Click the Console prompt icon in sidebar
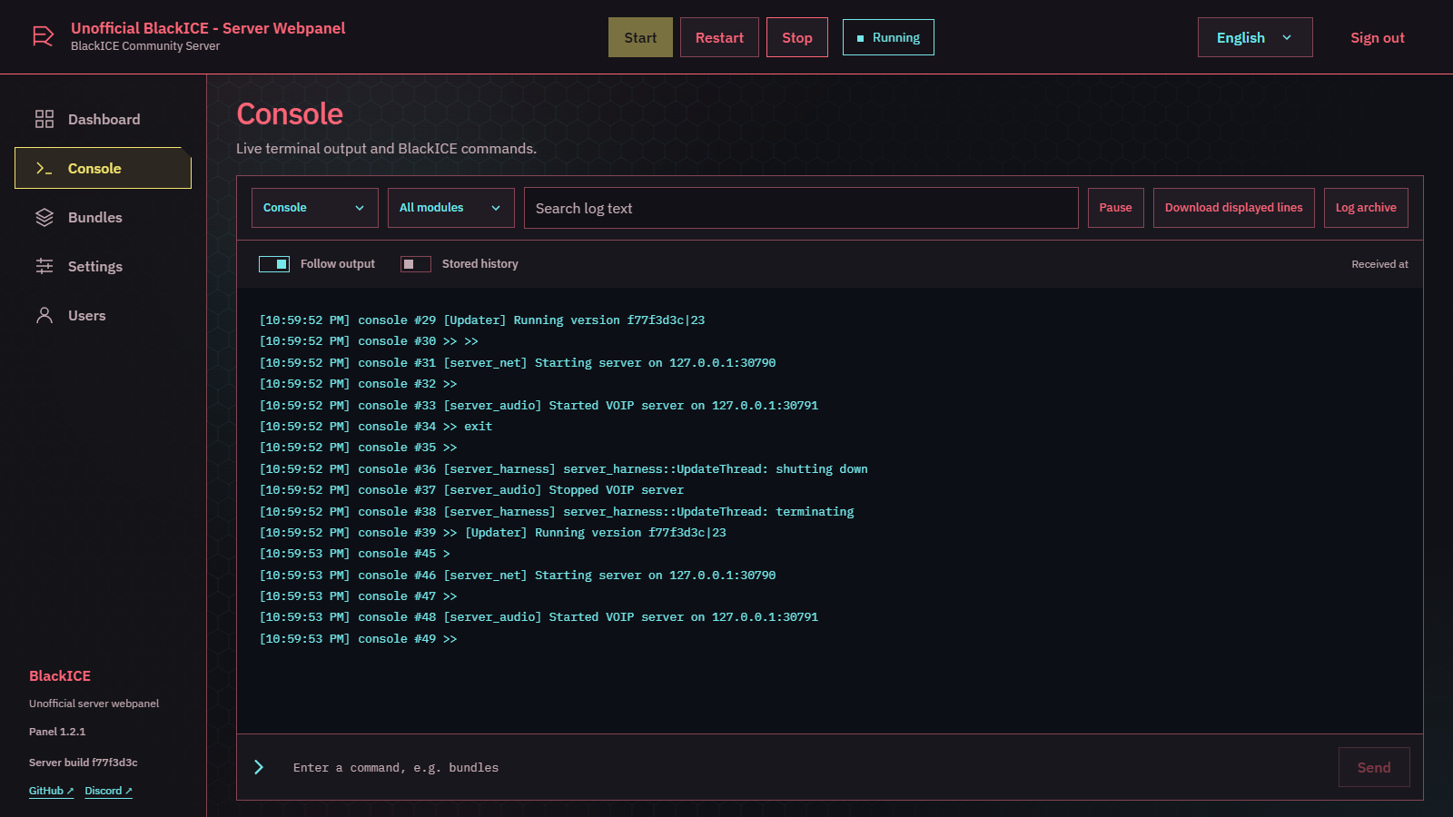Screen dimensions: 1453x817 [44, 168]
